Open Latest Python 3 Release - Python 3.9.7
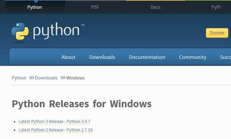Image resolution: width=231 pixels, height=139 pixels. pos(54,121)
